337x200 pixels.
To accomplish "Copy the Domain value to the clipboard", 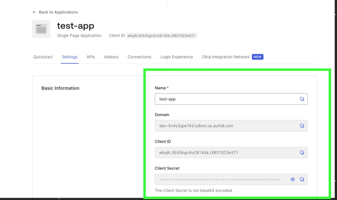I will point(302,126).
